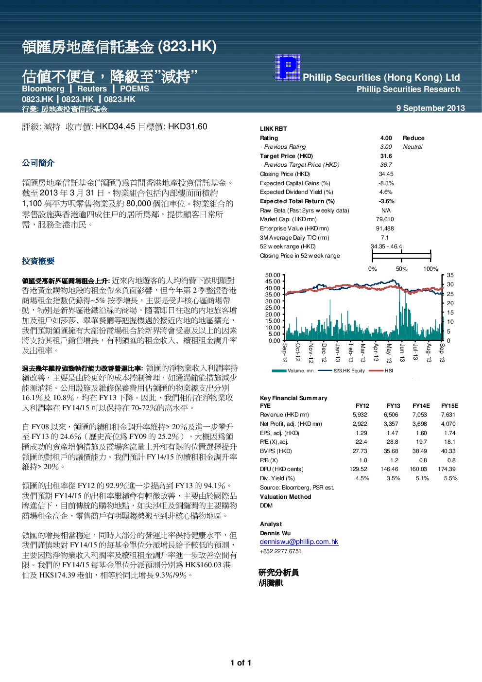Click the 'Neutral' previous rating value
This screenshot has height=682, width=482.
[x=413, y=147]
